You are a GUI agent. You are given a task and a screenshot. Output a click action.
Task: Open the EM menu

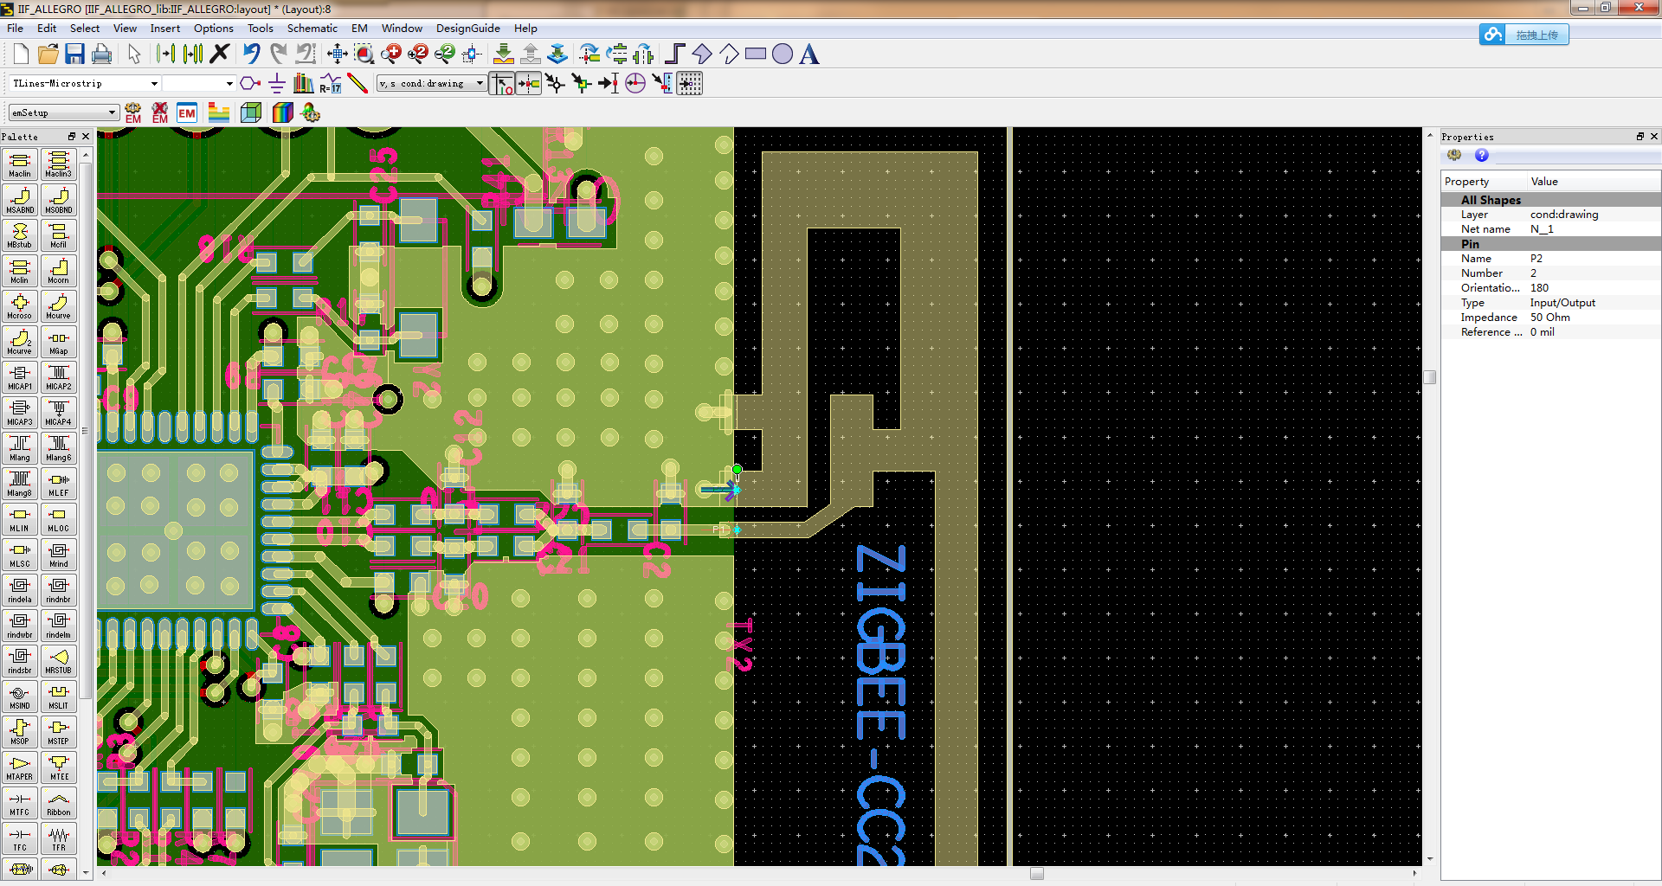[x=359, y=28]
